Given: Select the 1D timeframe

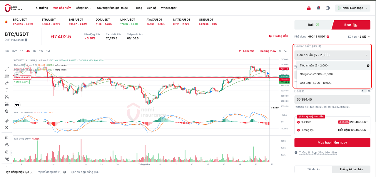Looking at the screenshot, I should (34, 51).
